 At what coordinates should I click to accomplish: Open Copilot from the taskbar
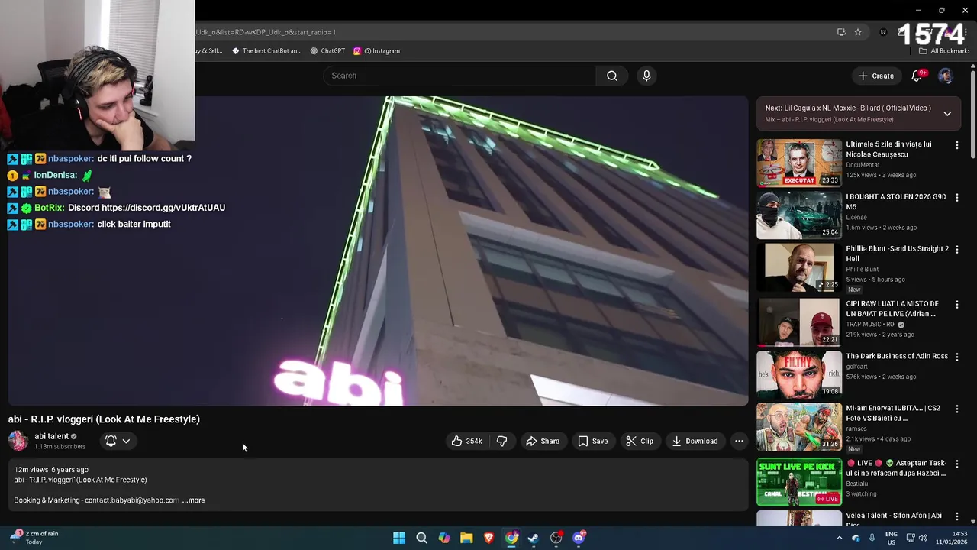(x=443, y=538)
